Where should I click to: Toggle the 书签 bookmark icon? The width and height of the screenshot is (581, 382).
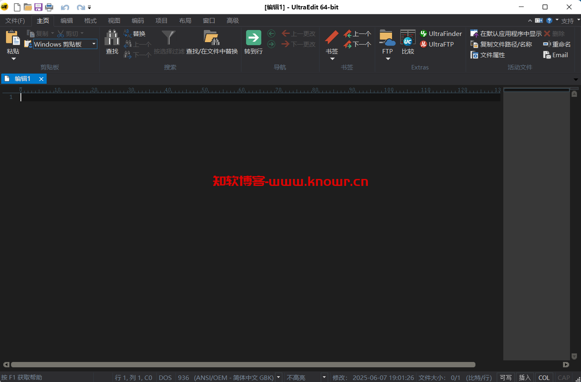pyautogui.click(x=332, y=38)
